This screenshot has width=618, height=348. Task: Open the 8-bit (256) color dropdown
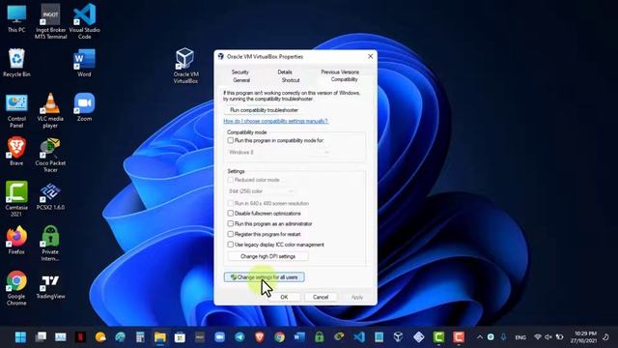pyautogui.click(x=261, y=191)
